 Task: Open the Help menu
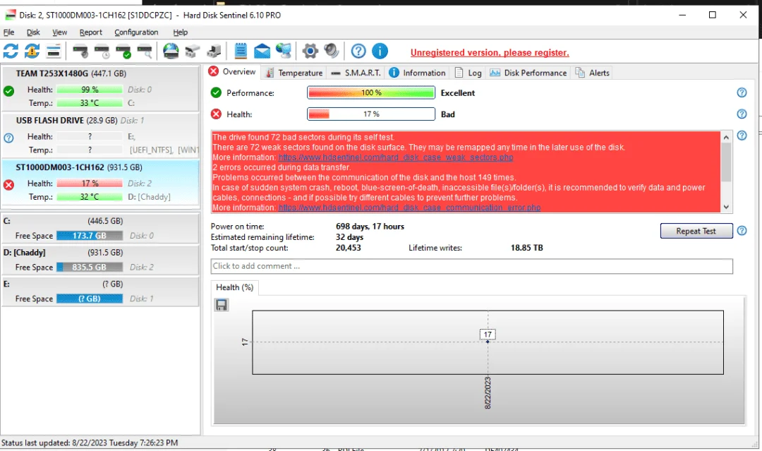point(181,32)
